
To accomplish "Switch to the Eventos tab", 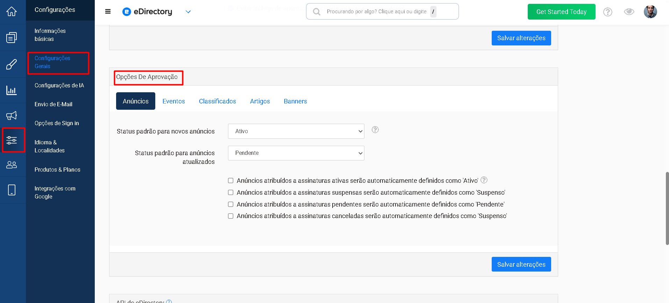I will pos(173,101).
